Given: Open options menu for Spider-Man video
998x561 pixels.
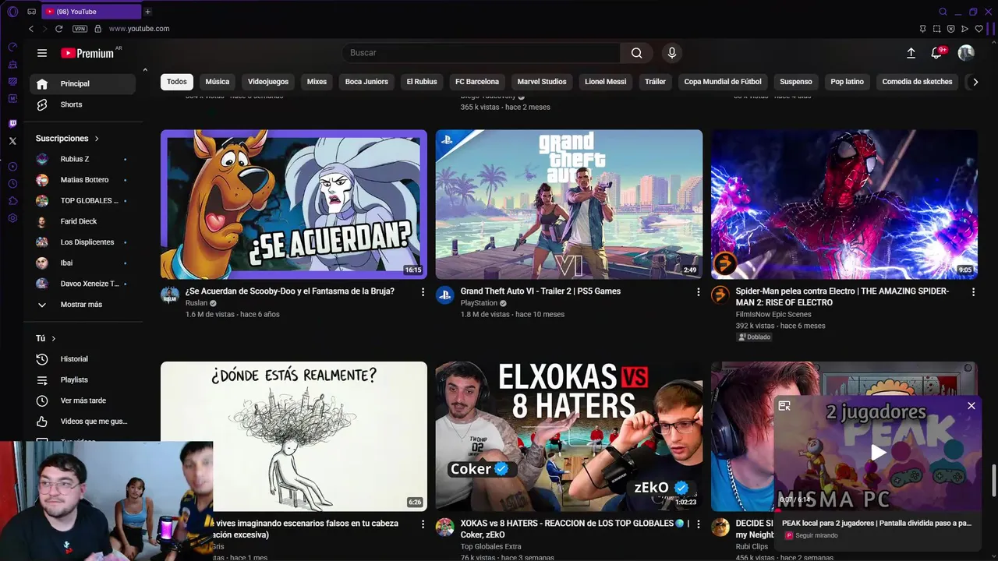Looking at the screenshot, I should (973, 292).
